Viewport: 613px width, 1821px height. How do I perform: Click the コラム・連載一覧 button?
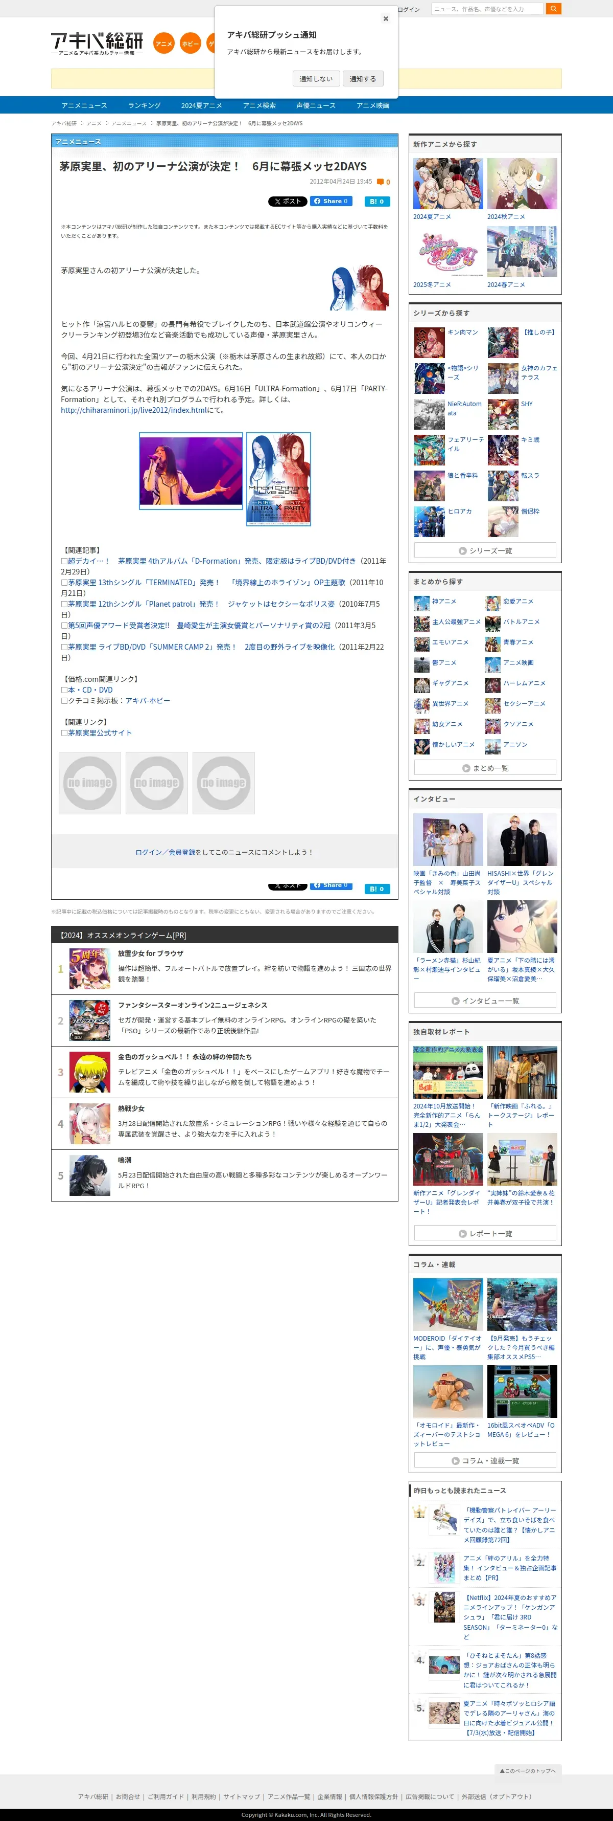coord(485,1460)
